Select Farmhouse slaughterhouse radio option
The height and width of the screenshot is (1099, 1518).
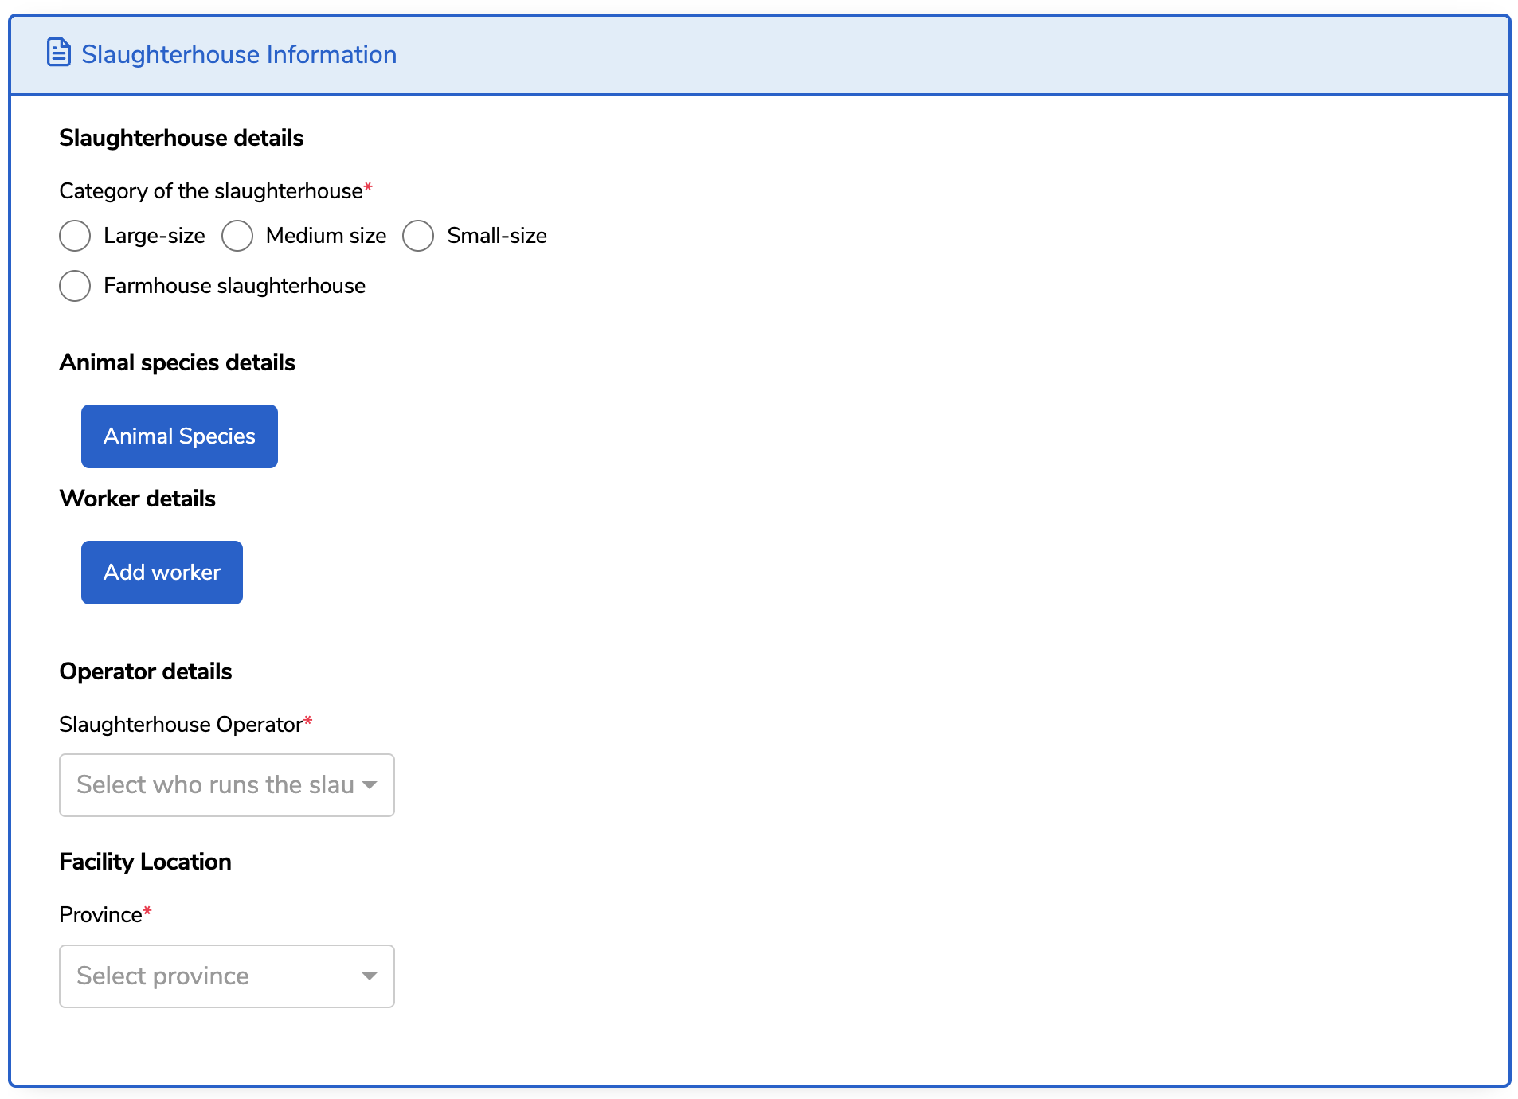tap(75, 286)
